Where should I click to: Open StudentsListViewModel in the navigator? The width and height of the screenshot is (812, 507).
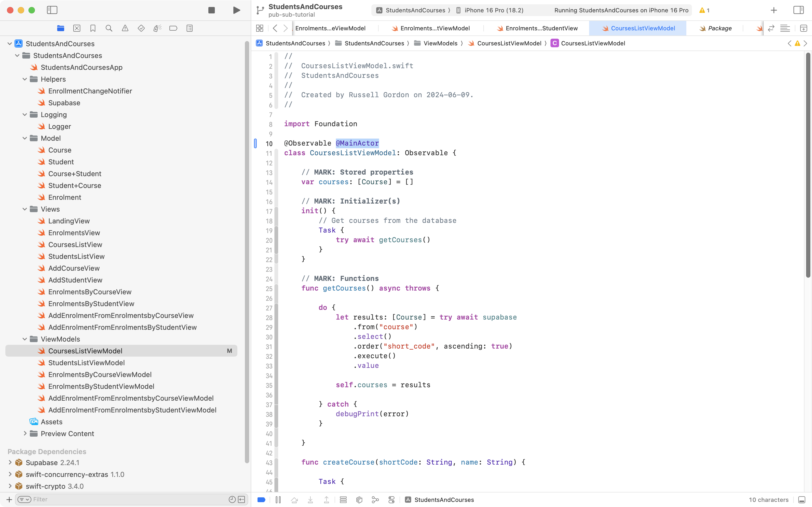[x=86, y=363]
